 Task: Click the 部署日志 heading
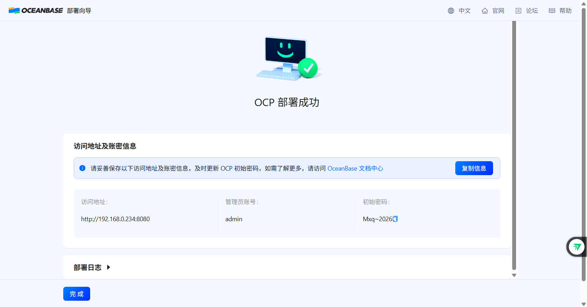coord(87,267)
